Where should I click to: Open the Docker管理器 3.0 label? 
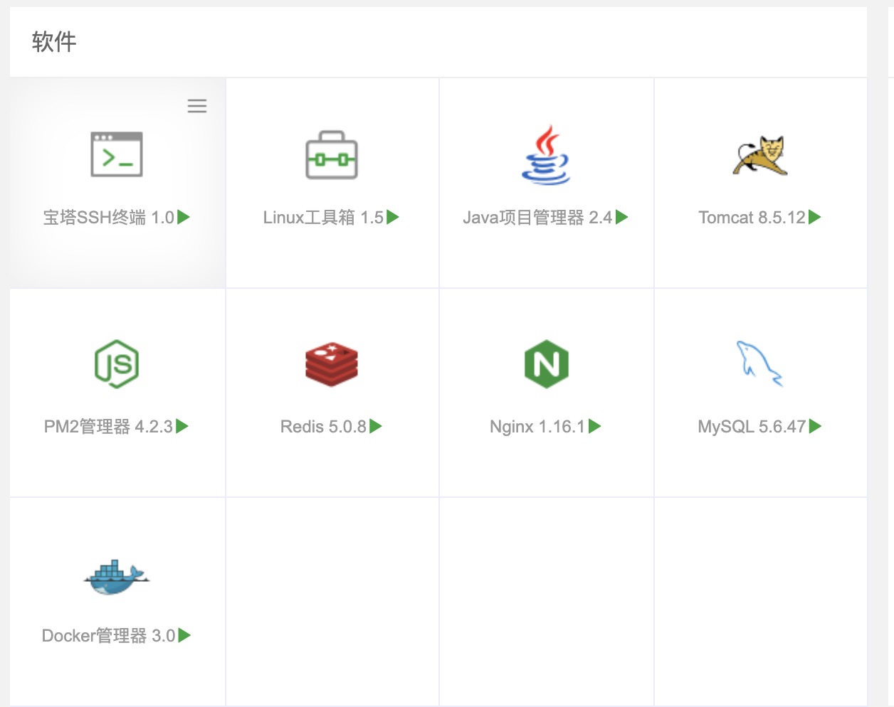pyautogui.click(x=109, y=636)
